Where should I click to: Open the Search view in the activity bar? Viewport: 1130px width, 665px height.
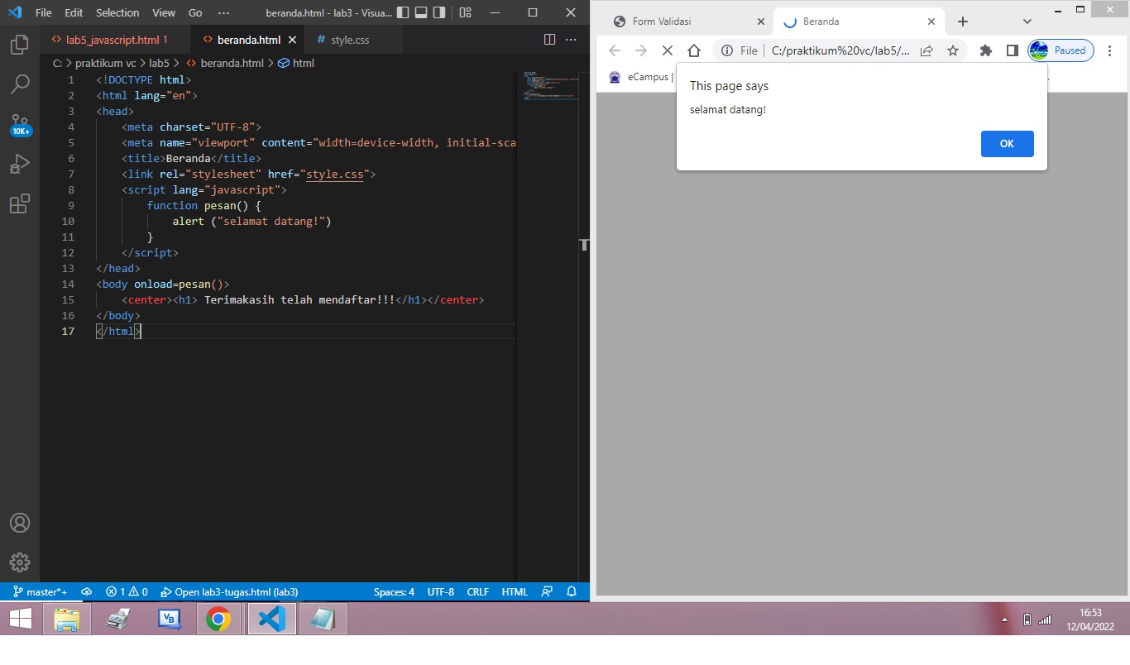tap(20, 84)
